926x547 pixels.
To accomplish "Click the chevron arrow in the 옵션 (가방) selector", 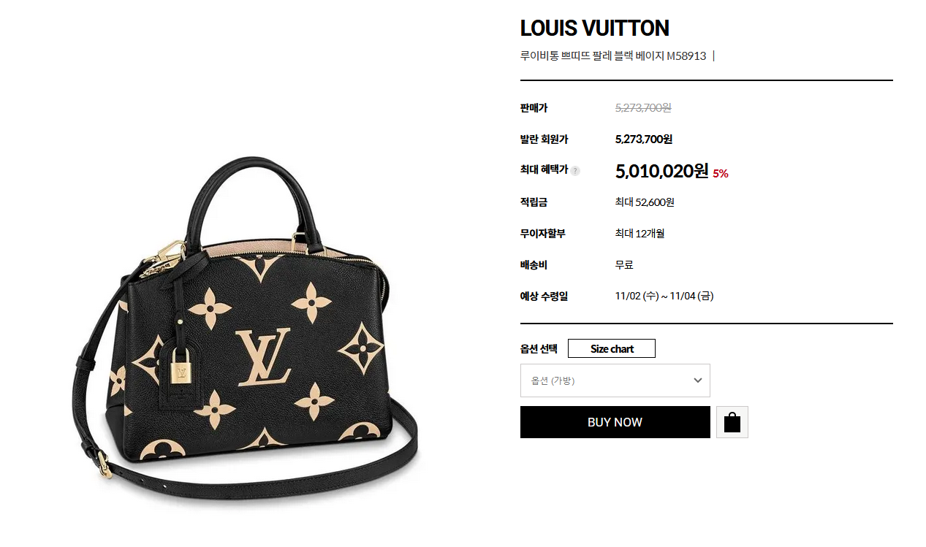I will [697, 380].
